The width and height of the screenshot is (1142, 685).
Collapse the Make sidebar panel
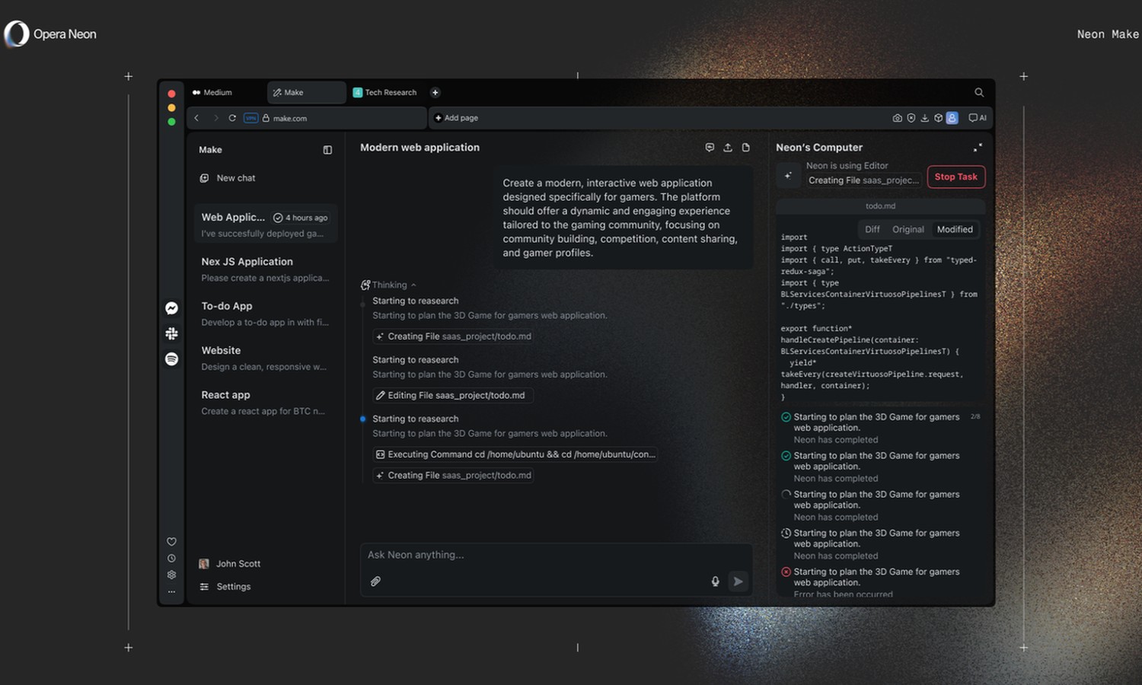coord(327,150)
